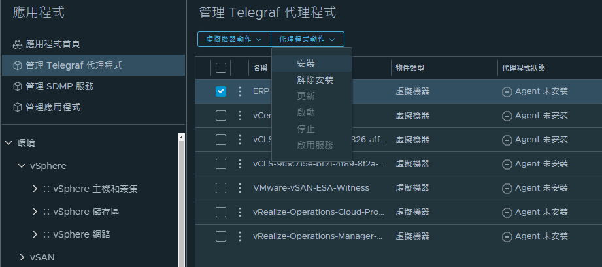Collapse the 環境 tree section

[8, 144]
